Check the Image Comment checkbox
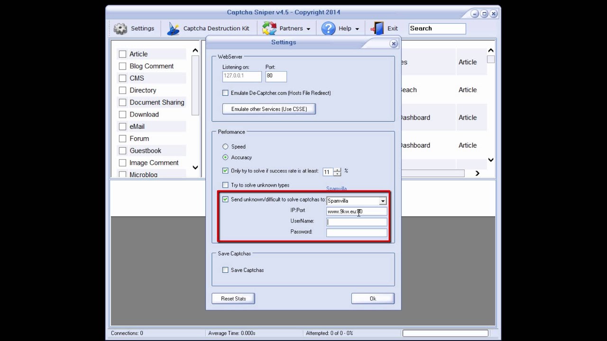The image size is (607, 341). pos(122,163)
